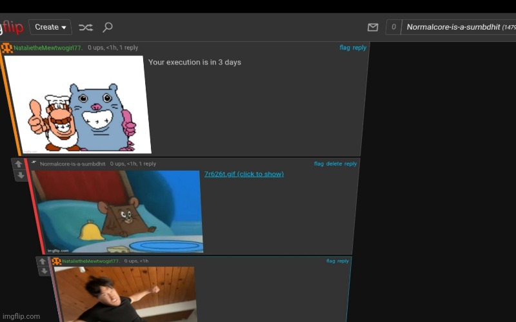Reply to the Normalcore-is-a-sumbdhit comment

350,164
